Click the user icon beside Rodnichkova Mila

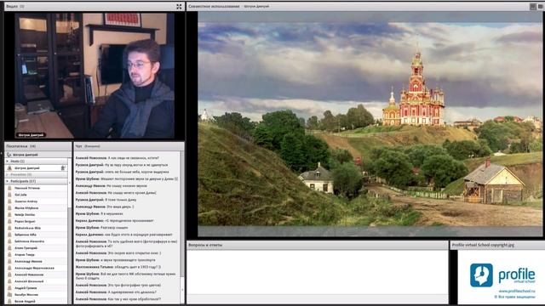point(9,228)
